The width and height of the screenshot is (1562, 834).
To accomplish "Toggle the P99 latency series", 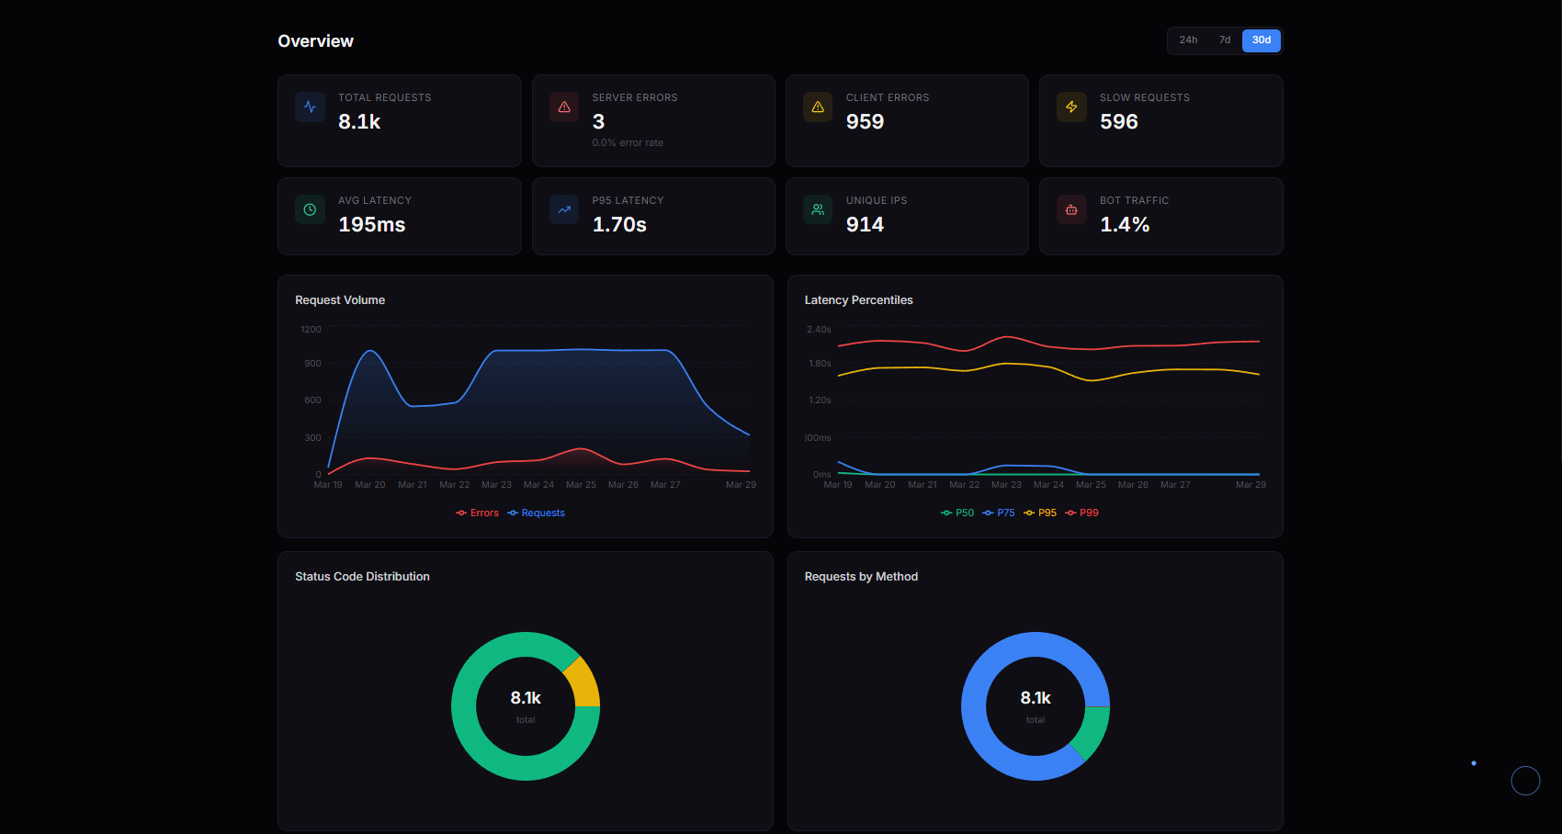I will 1081,513.
